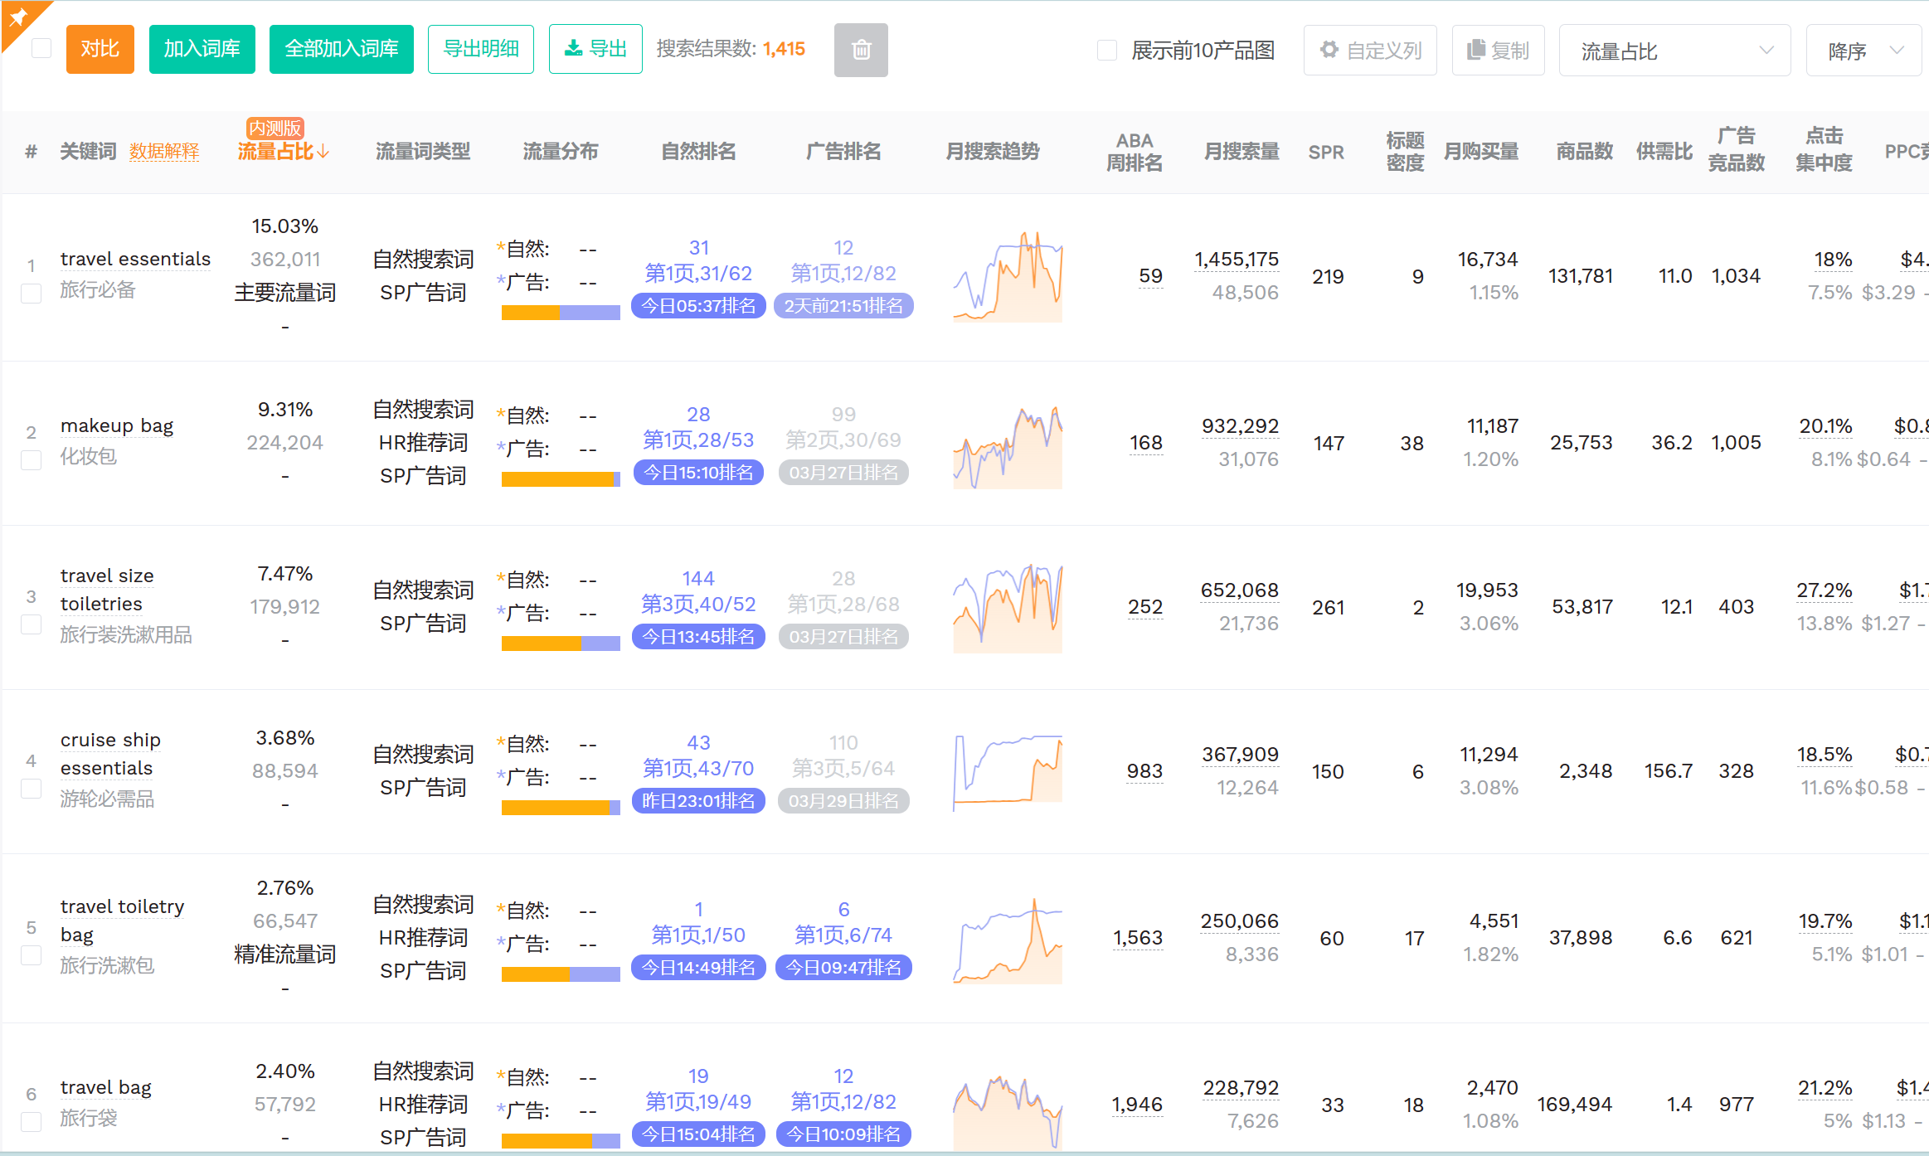This screenshot has width=1929, height=1156.
Task: Toggle the select-all checkbox in toolbar
Action: click(41, 49)
